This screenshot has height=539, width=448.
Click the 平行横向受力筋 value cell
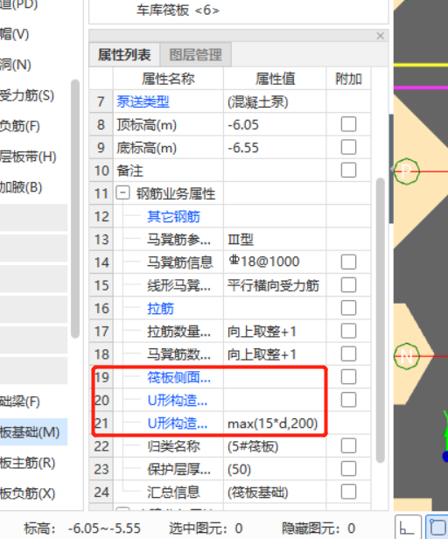[x=273, y=285]
